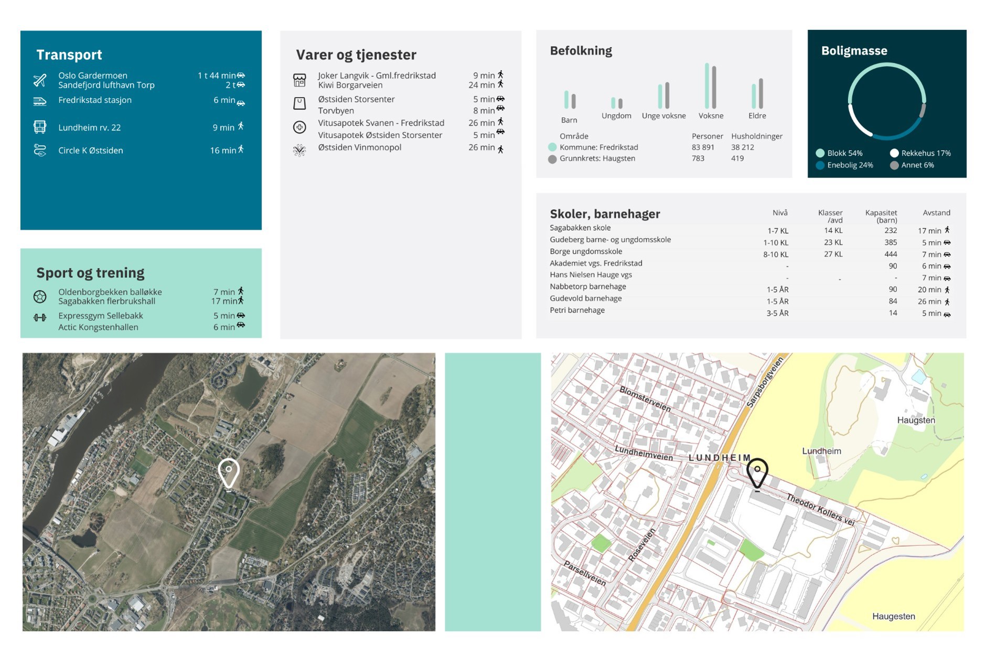Click the Sport og trening heading
This screenshot has height=657, width=986.
90,273
